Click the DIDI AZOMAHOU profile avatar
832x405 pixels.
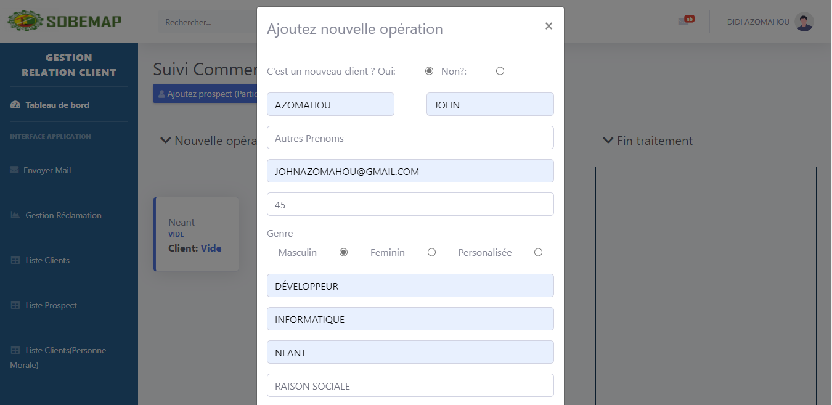[803, 22]
